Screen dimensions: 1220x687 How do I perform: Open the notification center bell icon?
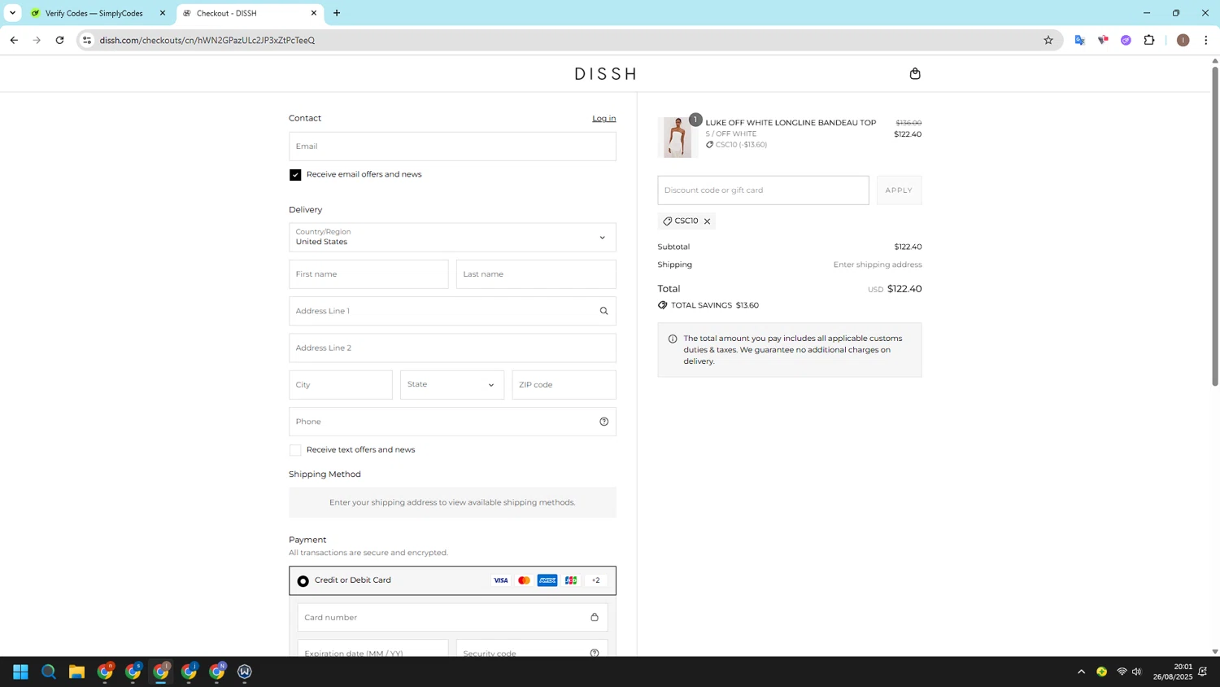[x=1202, y=672]
